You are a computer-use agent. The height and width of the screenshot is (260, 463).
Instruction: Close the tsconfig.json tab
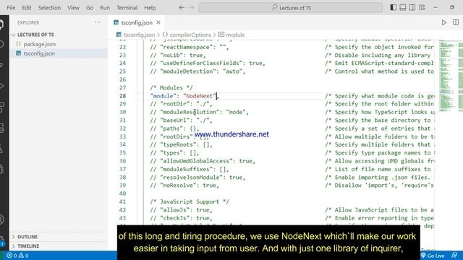click(x=158, y=22)
